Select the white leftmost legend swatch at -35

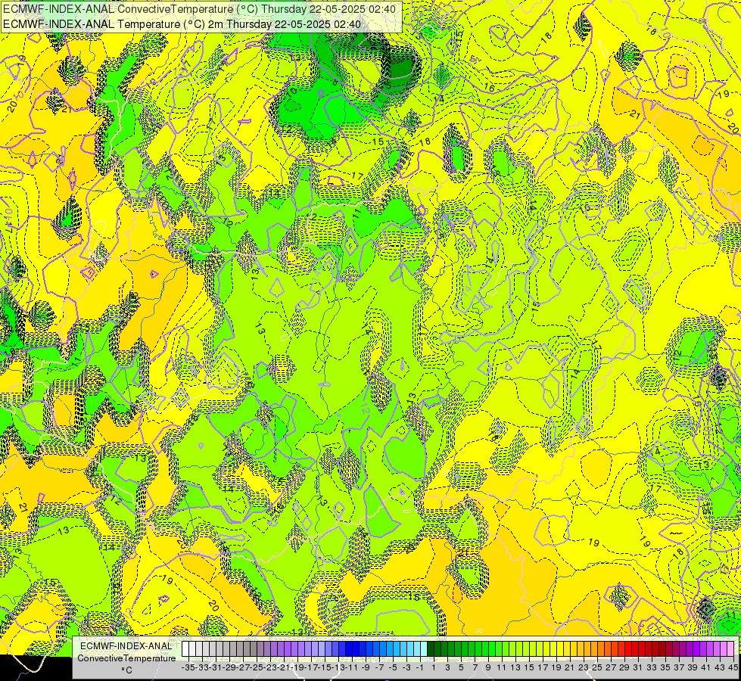coord(185,649)
